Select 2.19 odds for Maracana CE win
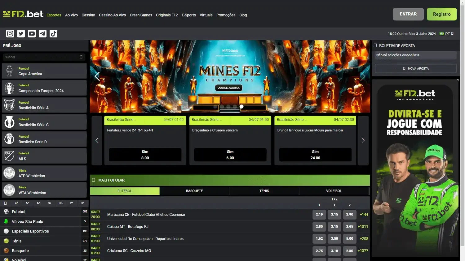Image resolution: width=465 pixels, height=261 pixels. point(319,215)
